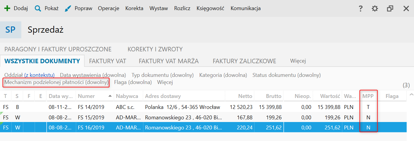Viewport: 414px width, 141px height.
Task: Select invoice FS 16/2019 row
Action: click(203, 128)
